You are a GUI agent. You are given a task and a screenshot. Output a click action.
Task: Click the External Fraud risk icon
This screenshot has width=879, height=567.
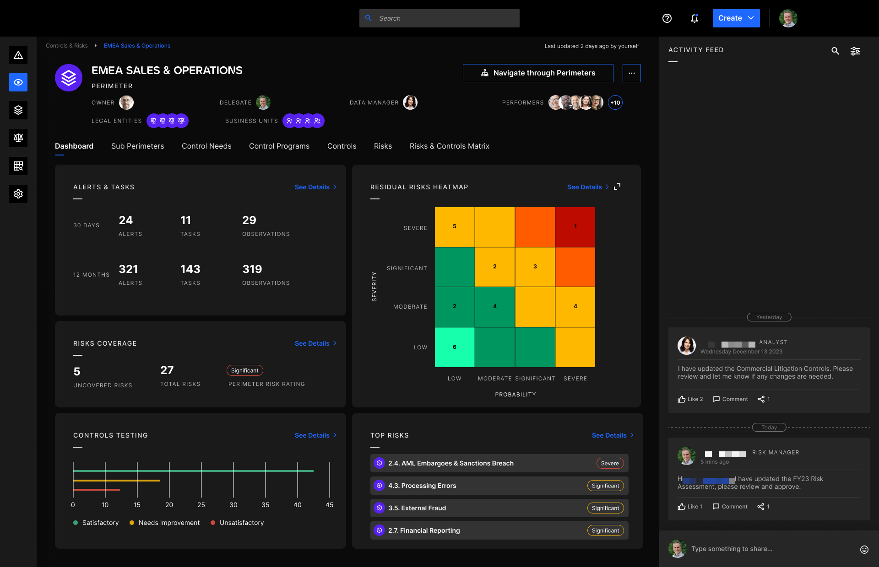(379, 508)
